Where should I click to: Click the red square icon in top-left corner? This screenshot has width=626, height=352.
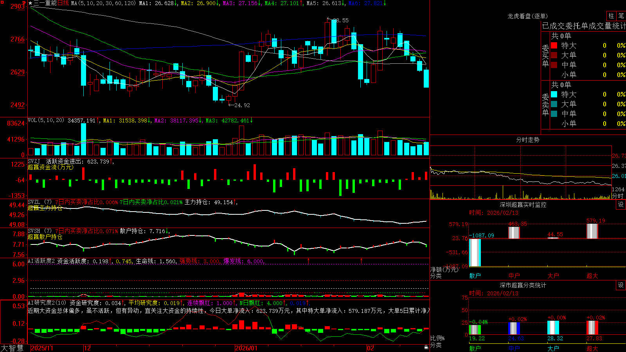[x=2, y=2]
